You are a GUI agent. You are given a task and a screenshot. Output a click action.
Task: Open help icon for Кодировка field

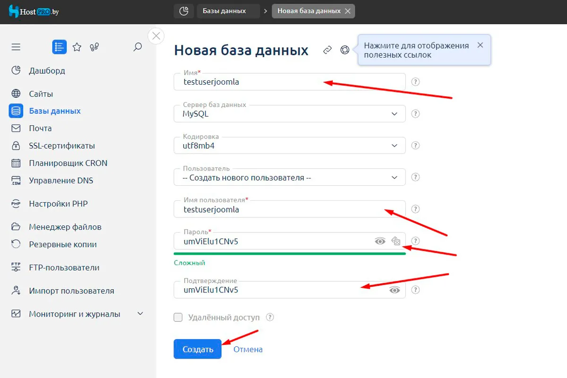point(415,146)
